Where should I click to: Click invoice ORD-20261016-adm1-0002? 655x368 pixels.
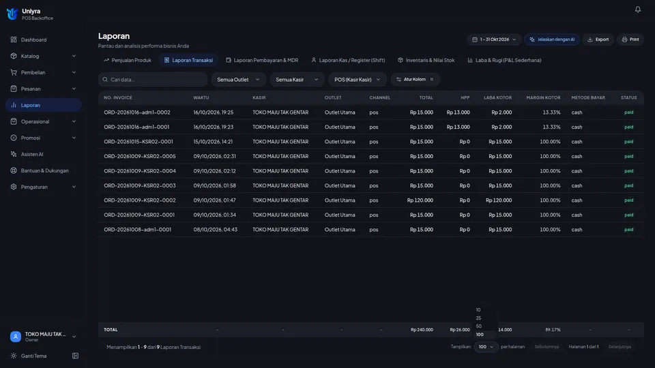(x=137, y=112)
